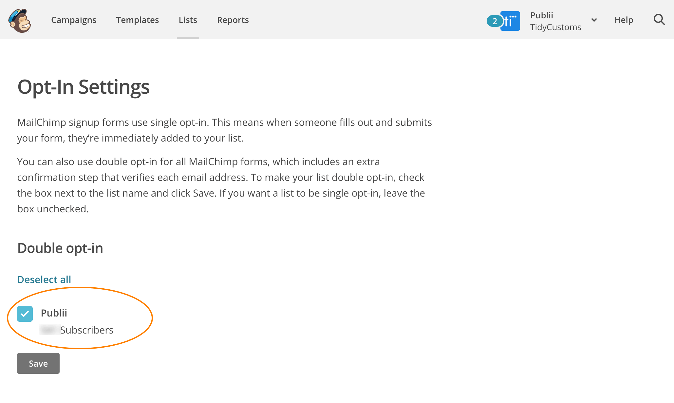Open the account menu via the Publii name

click(542, 15)
